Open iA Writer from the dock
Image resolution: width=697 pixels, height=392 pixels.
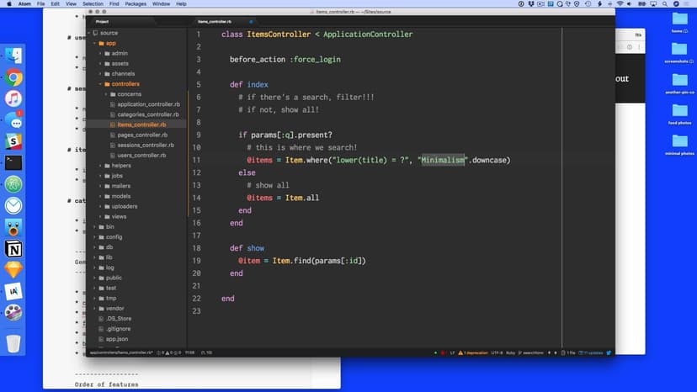[x=13, y=291]
